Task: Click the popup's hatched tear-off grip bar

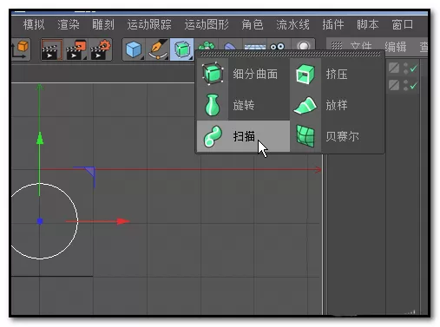Action: click(x=290, y=54)
